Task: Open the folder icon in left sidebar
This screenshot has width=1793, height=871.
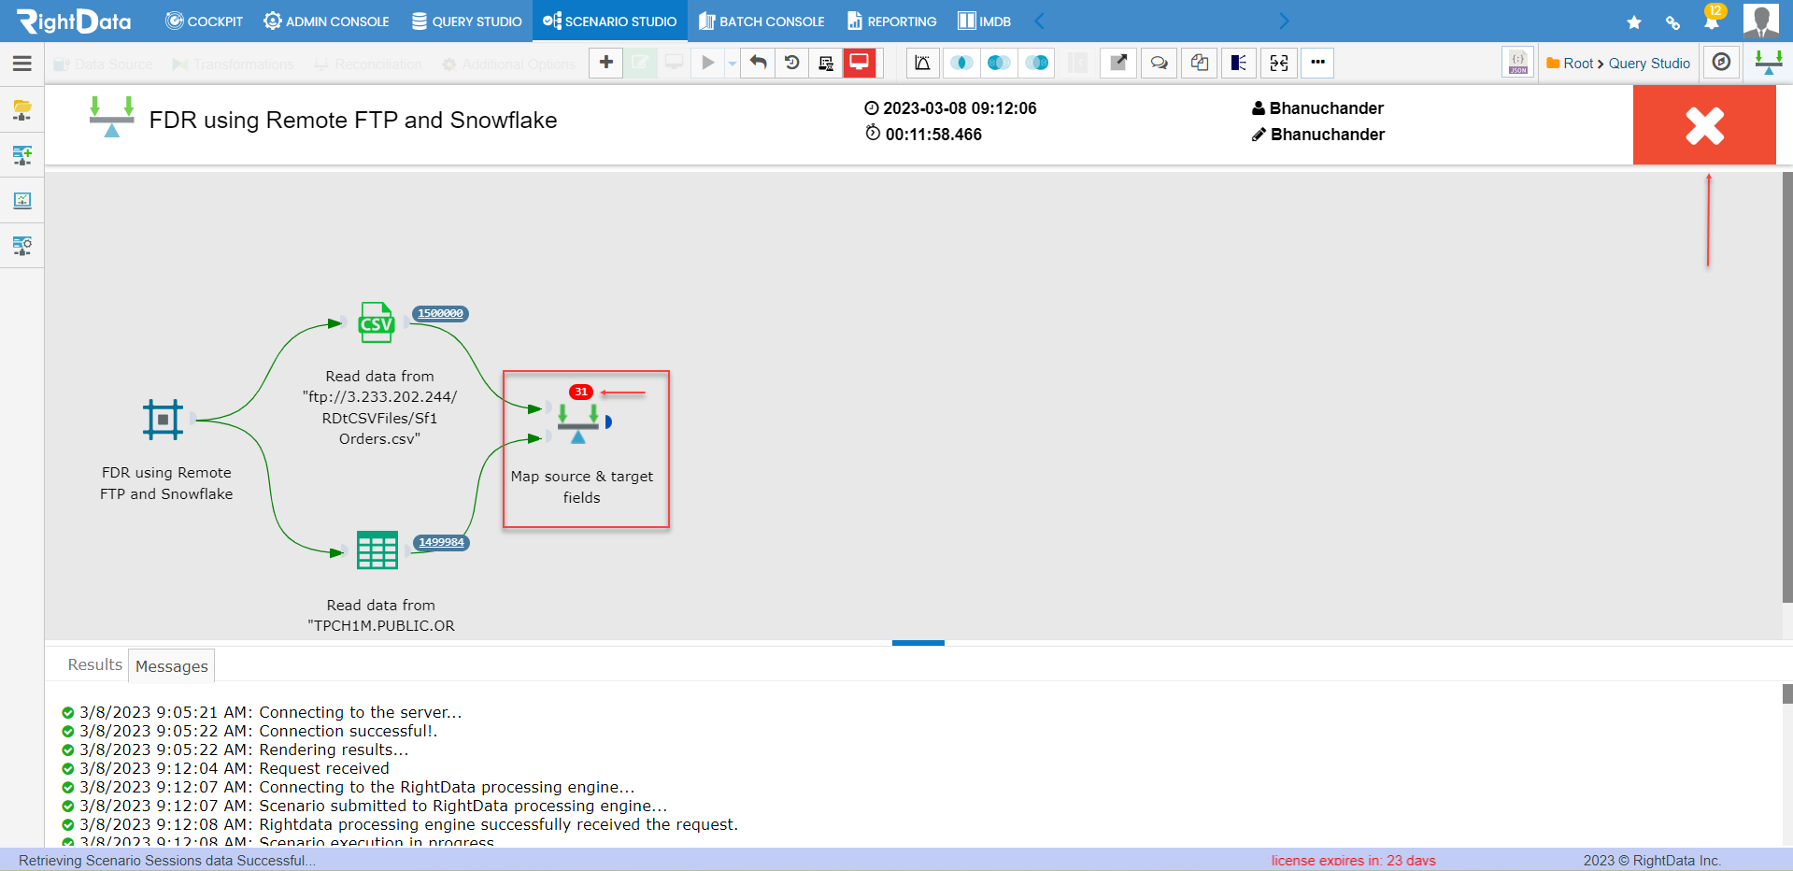Action: point(22,109)
